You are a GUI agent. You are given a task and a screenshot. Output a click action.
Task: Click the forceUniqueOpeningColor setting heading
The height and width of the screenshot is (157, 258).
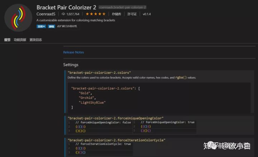115,118
